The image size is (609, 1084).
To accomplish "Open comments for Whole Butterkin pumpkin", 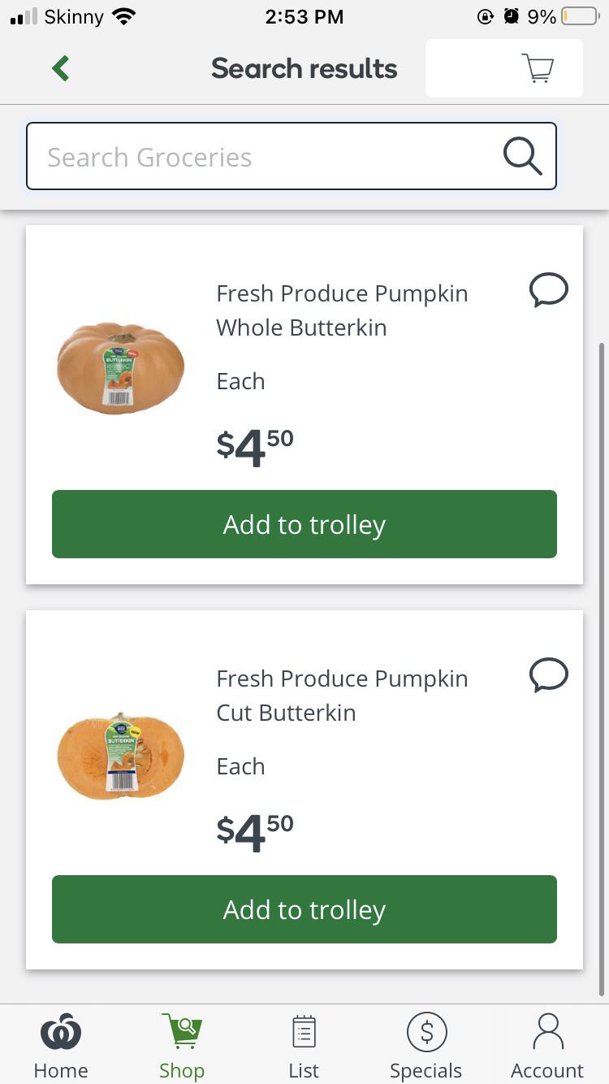I will point(548,290).
